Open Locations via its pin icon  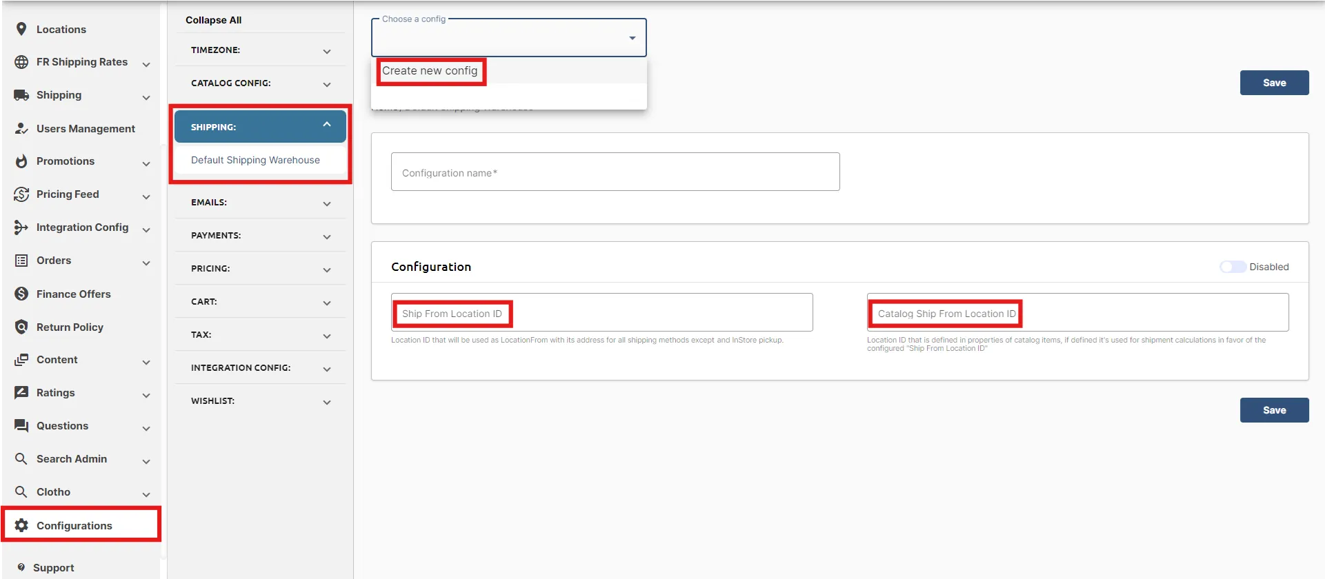(21, 29)
